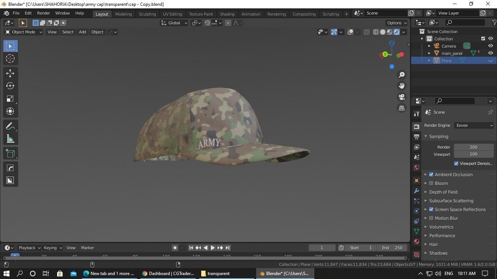This screenshot has width=497, height=279.
Task: Switch to rendered viewport shading
Action: [397, 32]
